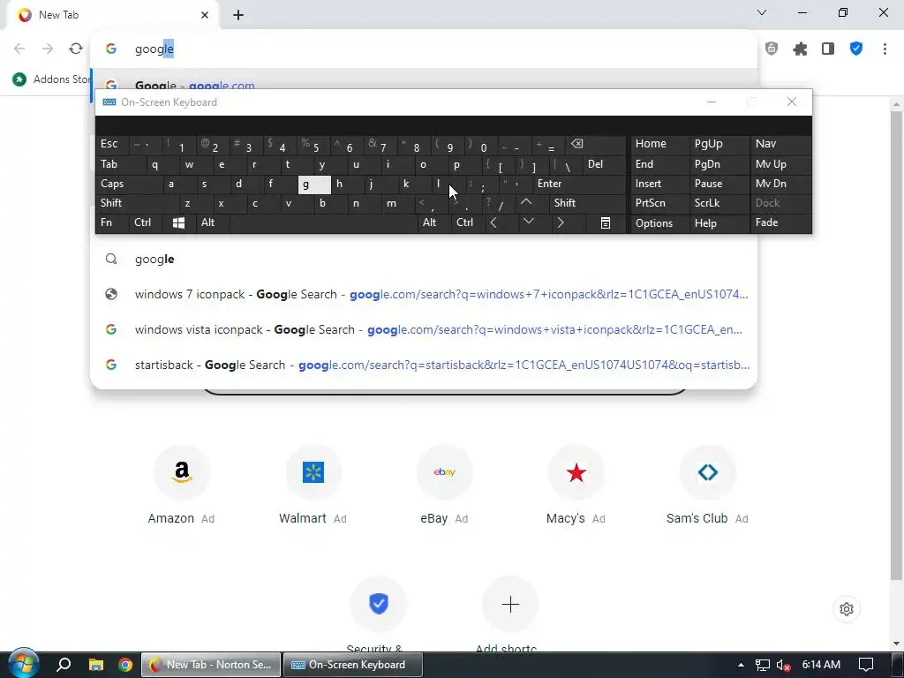The height and width of the screenshot is (678, 904).
Task: Click the muted volume tray icon
Action: click(x=783, y=665)
